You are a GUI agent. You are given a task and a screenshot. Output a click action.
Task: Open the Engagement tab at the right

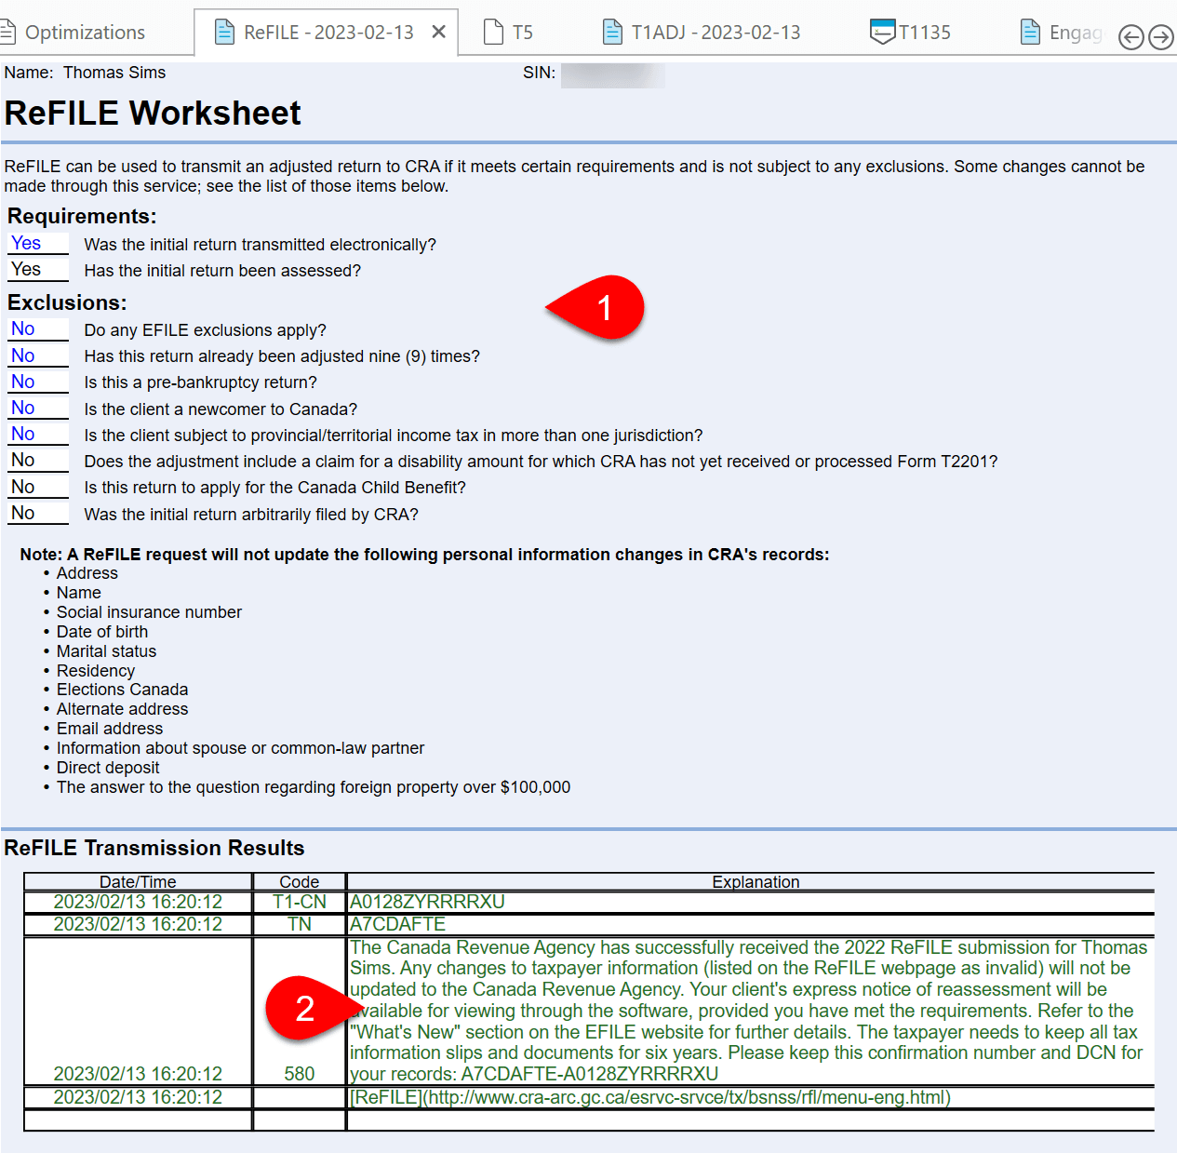tap(1064, 33)
